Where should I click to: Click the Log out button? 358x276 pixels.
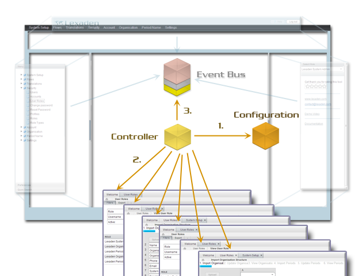(x=293, y=22)
